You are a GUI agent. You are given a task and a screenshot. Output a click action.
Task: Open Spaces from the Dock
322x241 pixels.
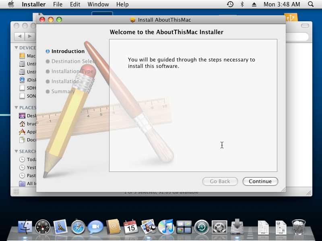pos(184,227)
